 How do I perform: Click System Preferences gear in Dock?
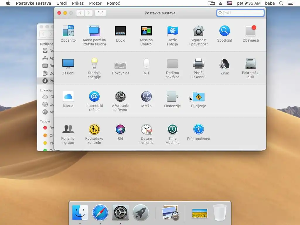(120, 213)
